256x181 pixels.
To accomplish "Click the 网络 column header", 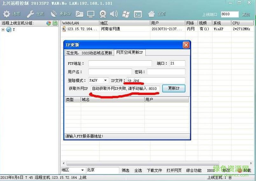I will [x=191, y=23].
